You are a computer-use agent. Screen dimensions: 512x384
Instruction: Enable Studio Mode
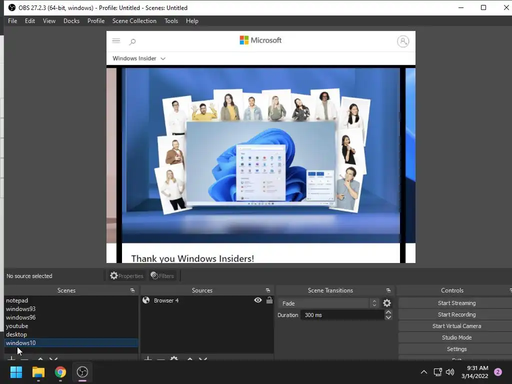click(x=456, y=337)
